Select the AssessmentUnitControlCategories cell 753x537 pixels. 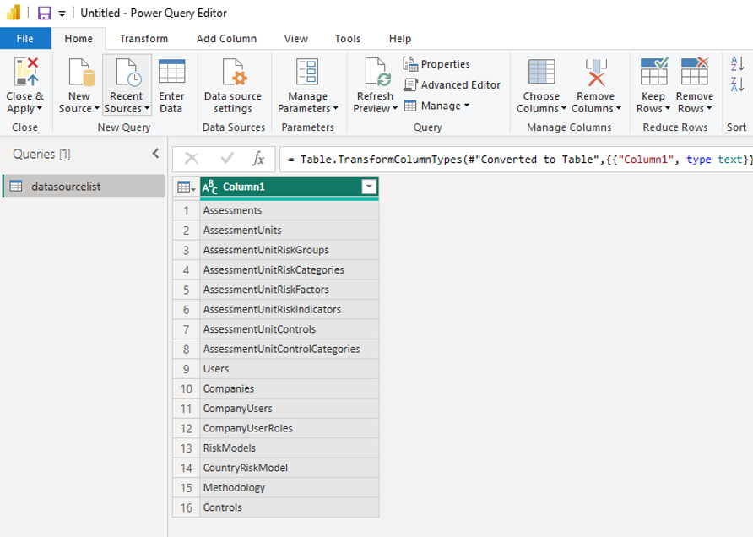289,349
